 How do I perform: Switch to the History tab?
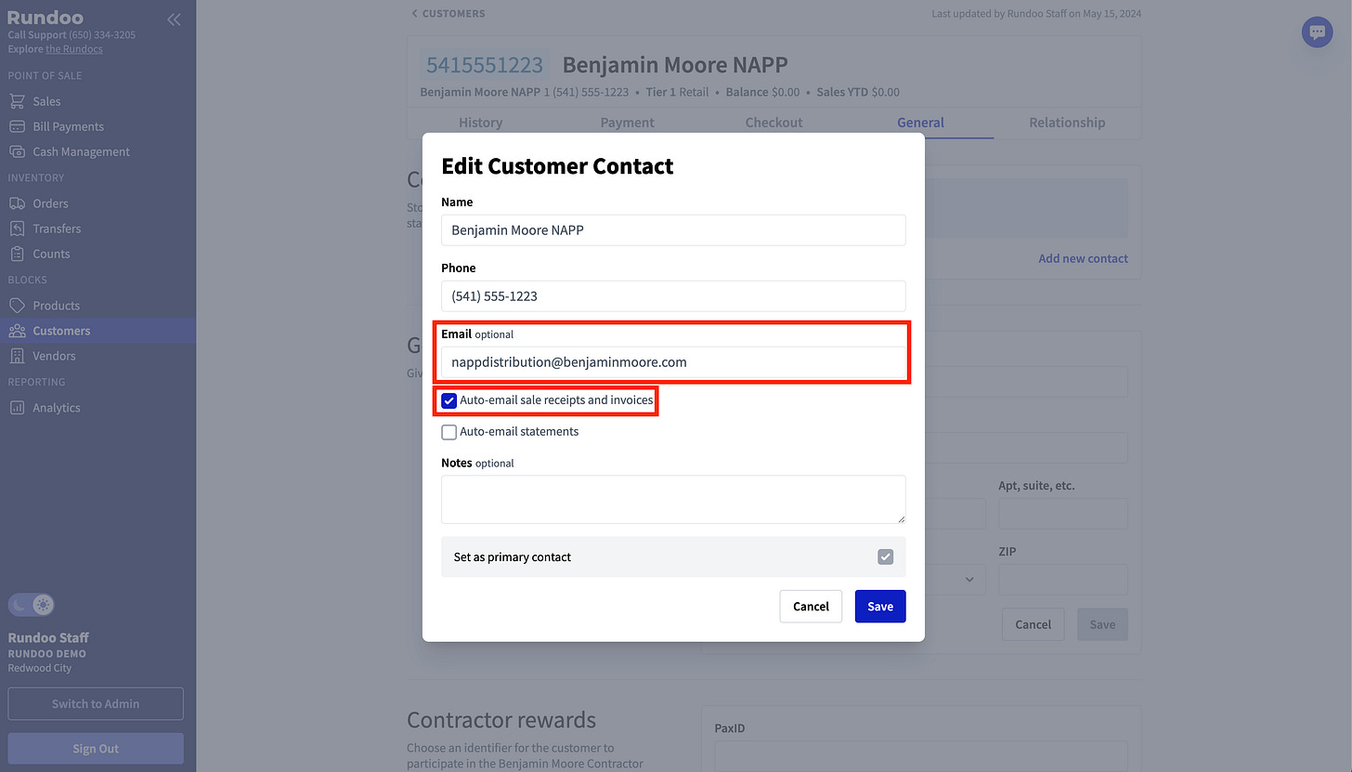tap(480, 123)
